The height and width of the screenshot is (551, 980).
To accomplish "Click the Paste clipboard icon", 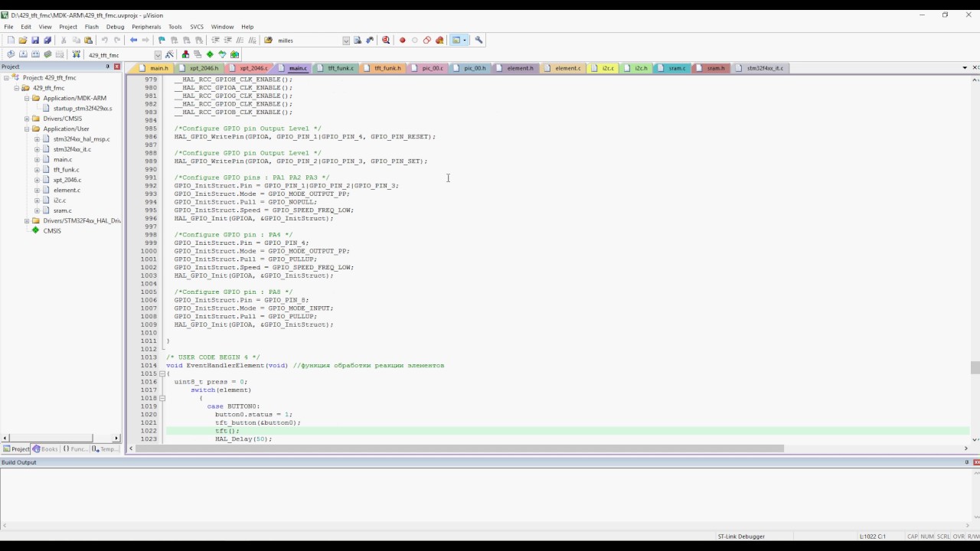I will 88,41.
